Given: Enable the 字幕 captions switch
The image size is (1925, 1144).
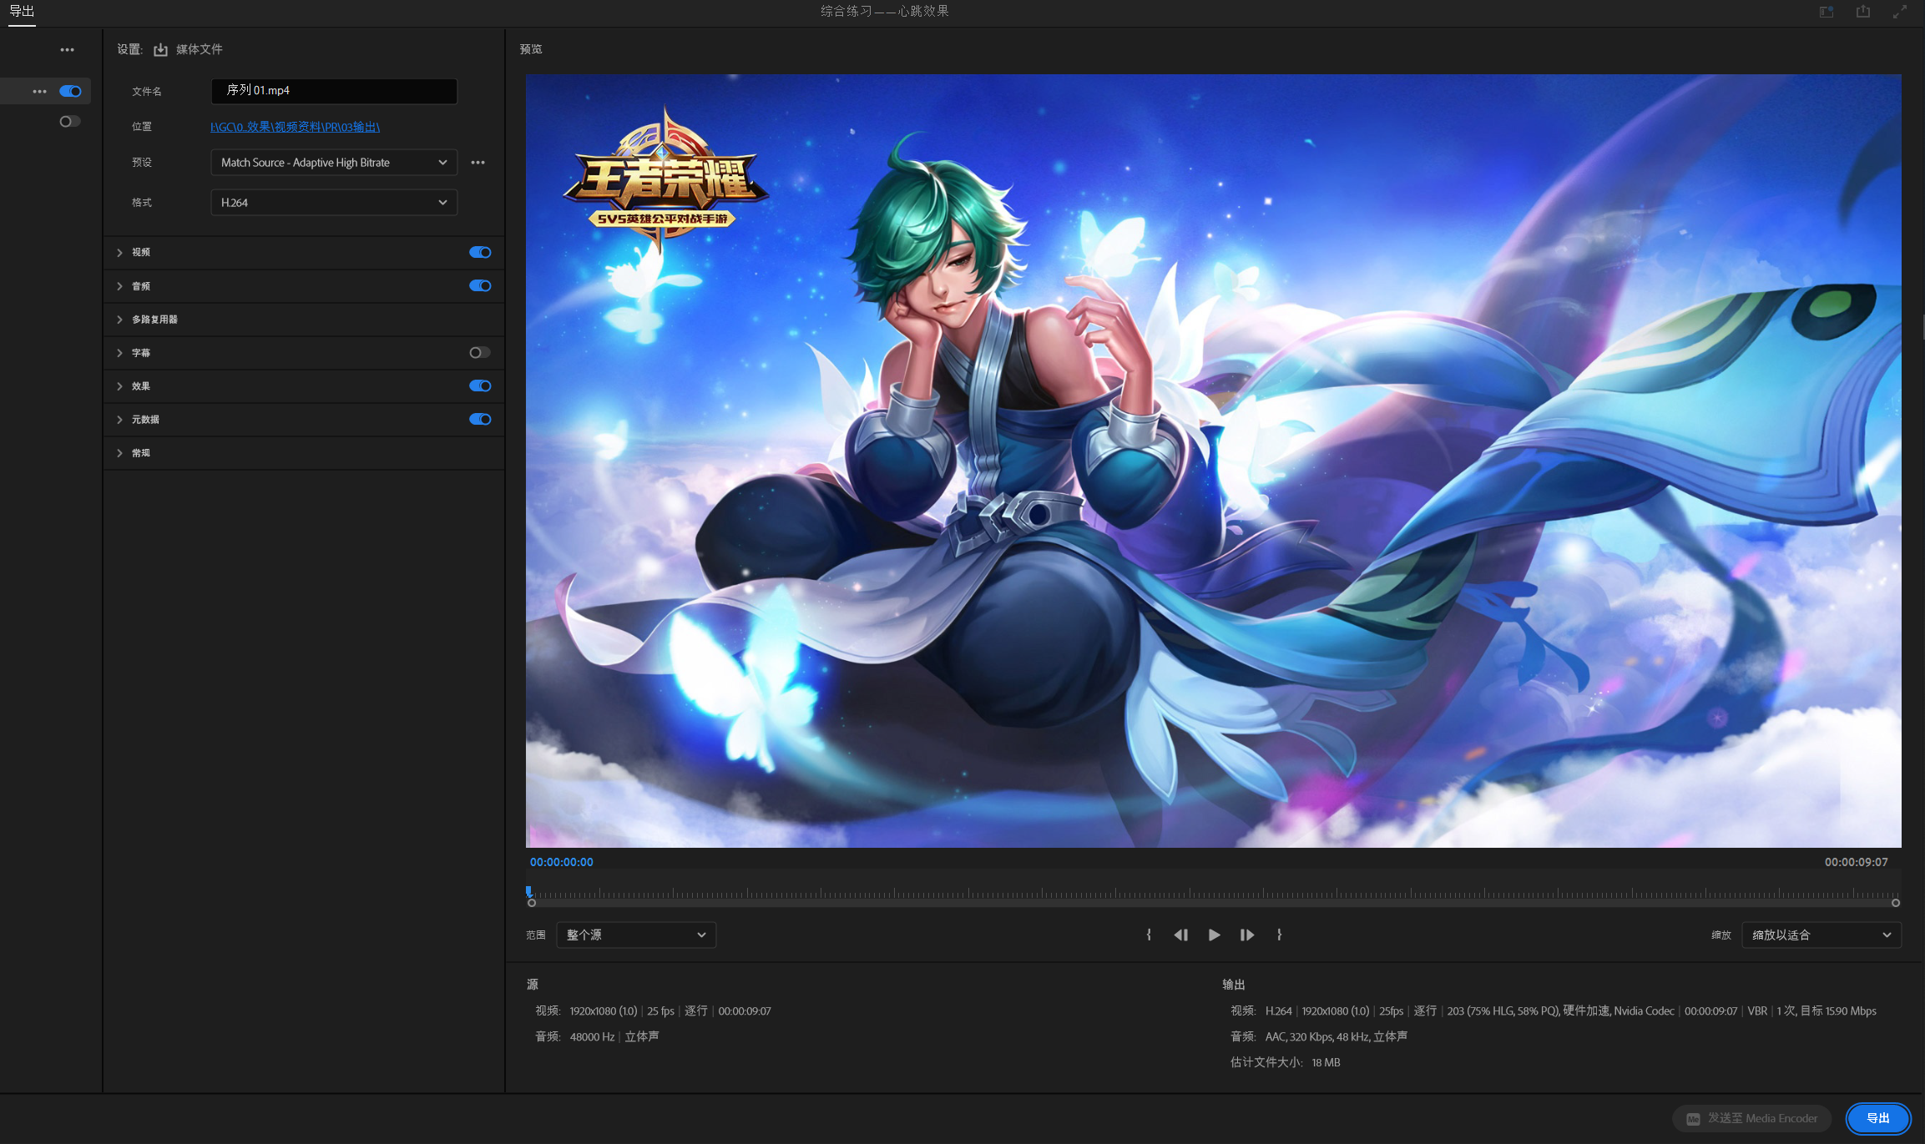Looking at the screenshot, I should [x=480, y=353].
